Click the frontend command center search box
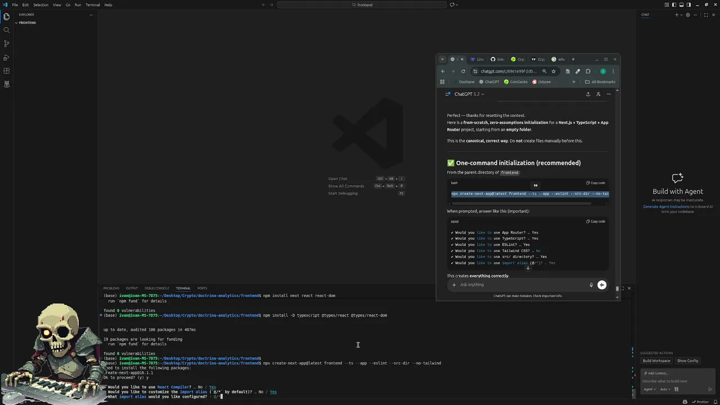Viewport: 720px width, 405px height. (x=362, y=4)
